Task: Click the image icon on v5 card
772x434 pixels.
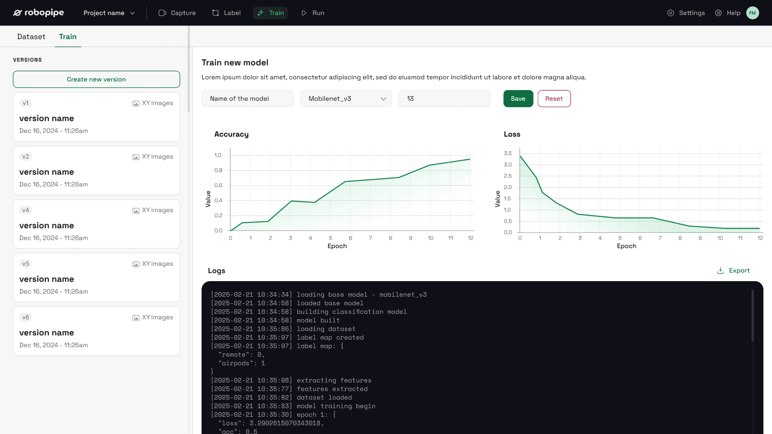Action: (136, 264)
